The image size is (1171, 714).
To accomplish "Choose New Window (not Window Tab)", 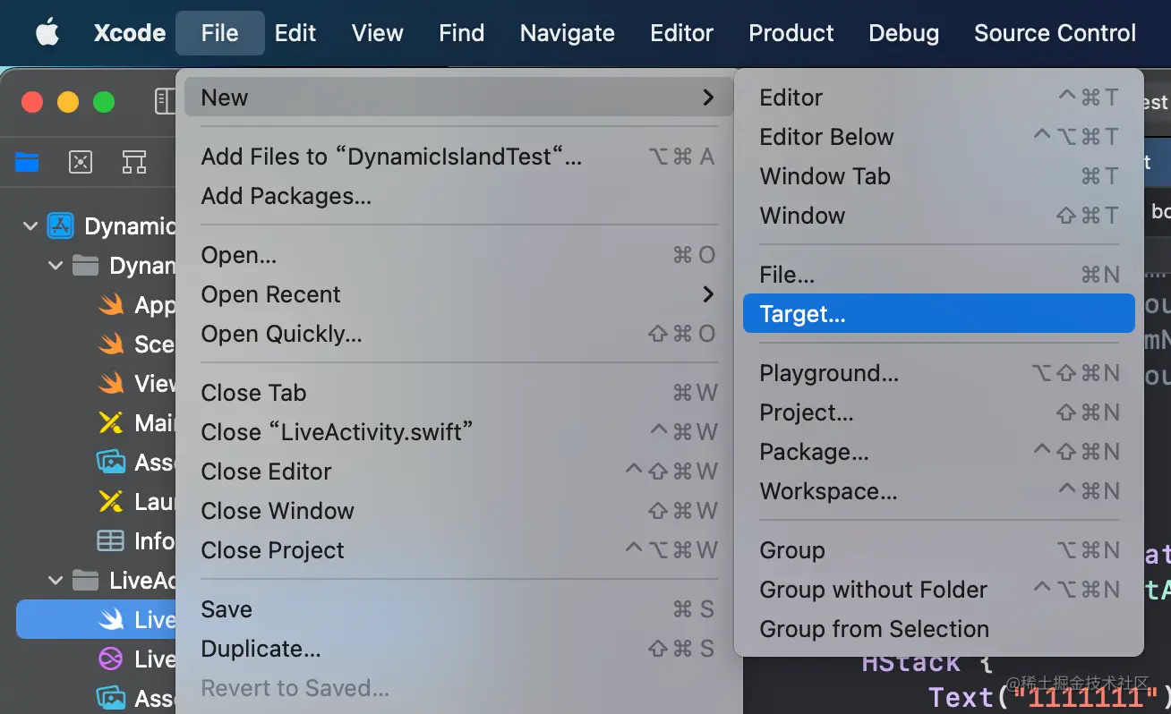I will point(939,216).
